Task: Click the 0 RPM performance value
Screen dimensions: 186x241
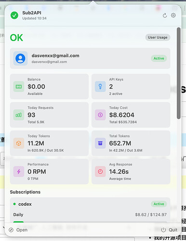Action: click(x=37, y=171)
